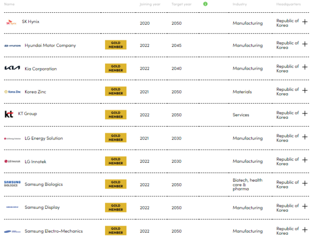
Task: Click the Gold Member badge for KT Group
Action: point(115,115)
